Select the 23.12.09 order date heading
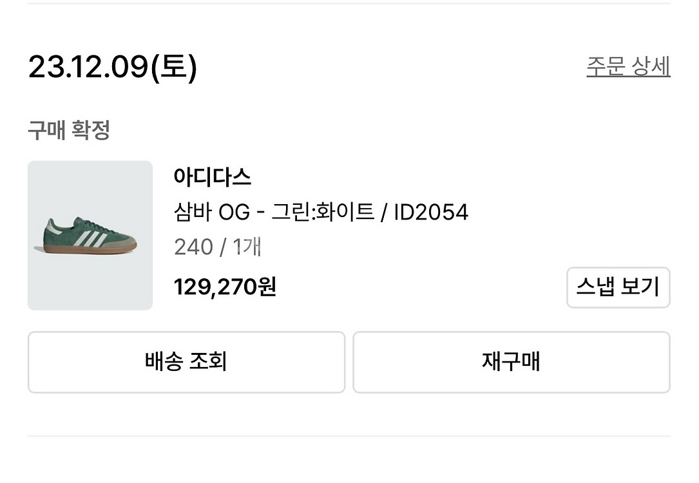Screen dimensions: 699x483 click(x=88, y=67)
